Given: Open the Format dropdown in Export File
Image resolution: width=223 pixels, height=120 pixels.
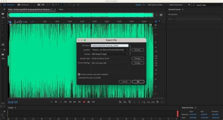Looking at the screenshot, I should click(x=110, y=54).
